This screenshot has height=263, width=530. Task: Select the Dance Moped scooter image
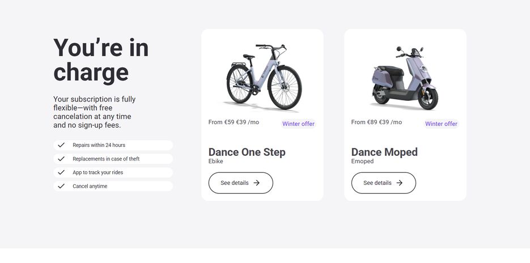coord(405,78)
